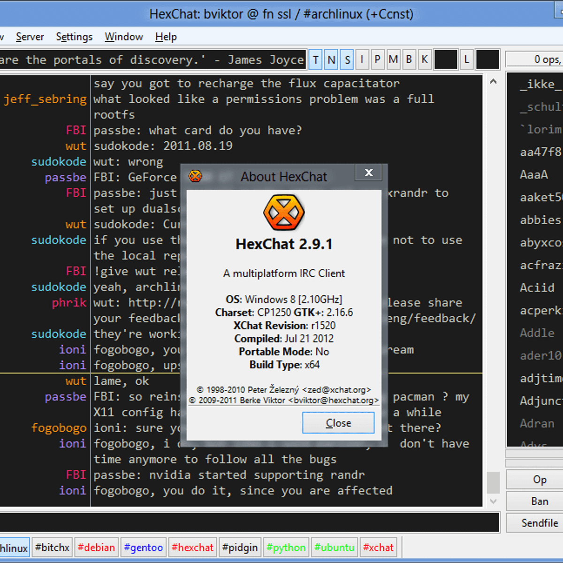Switch to the #xchat channel tab
The height and width of the screenshot is (563, 563).
coord(378,548)
